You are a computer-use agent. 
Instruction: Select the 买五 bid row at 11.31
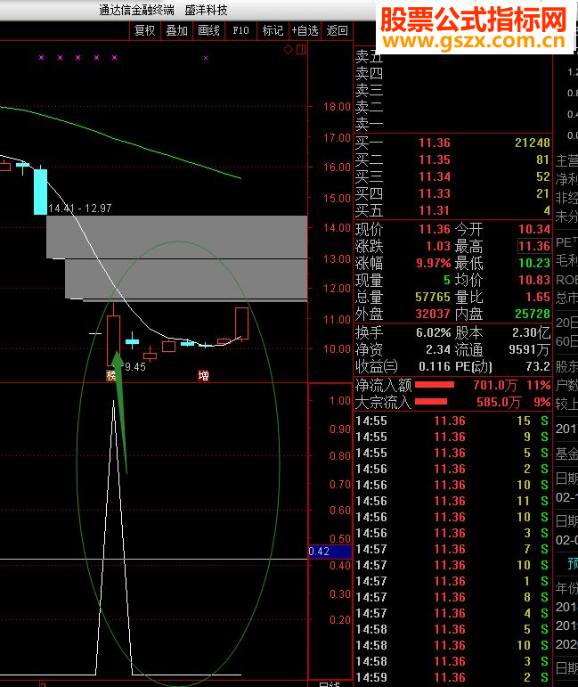[x=452, y=211]
